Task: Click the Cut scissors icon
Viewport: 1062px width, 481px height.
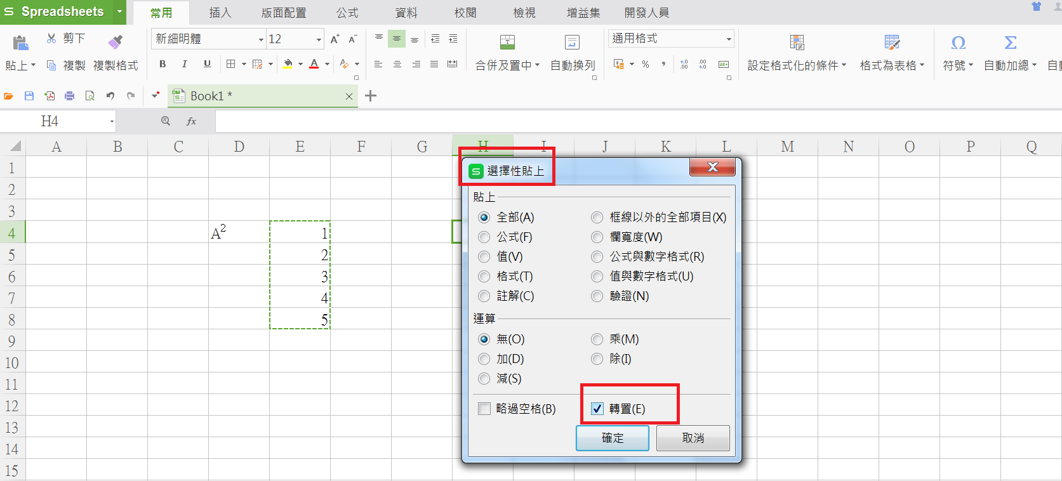Action: [x=51, y=39]
